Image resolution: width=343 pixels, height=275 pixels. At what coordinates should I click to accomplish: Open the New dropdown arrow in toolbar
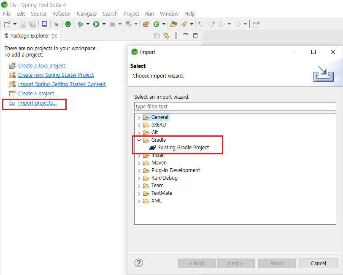click(x=15, y=24)
